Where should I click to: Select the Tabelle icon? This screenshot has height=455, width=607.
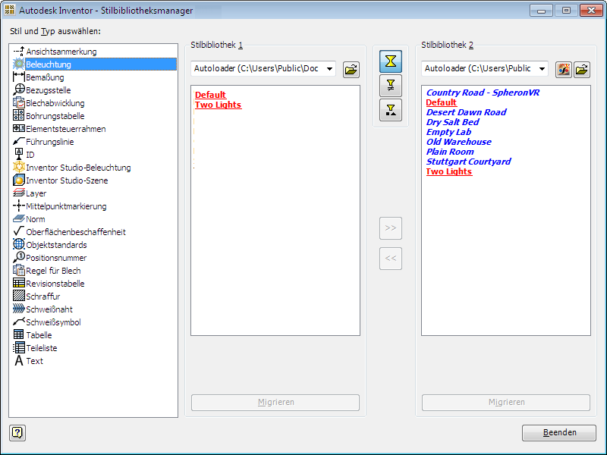point(18,334)
